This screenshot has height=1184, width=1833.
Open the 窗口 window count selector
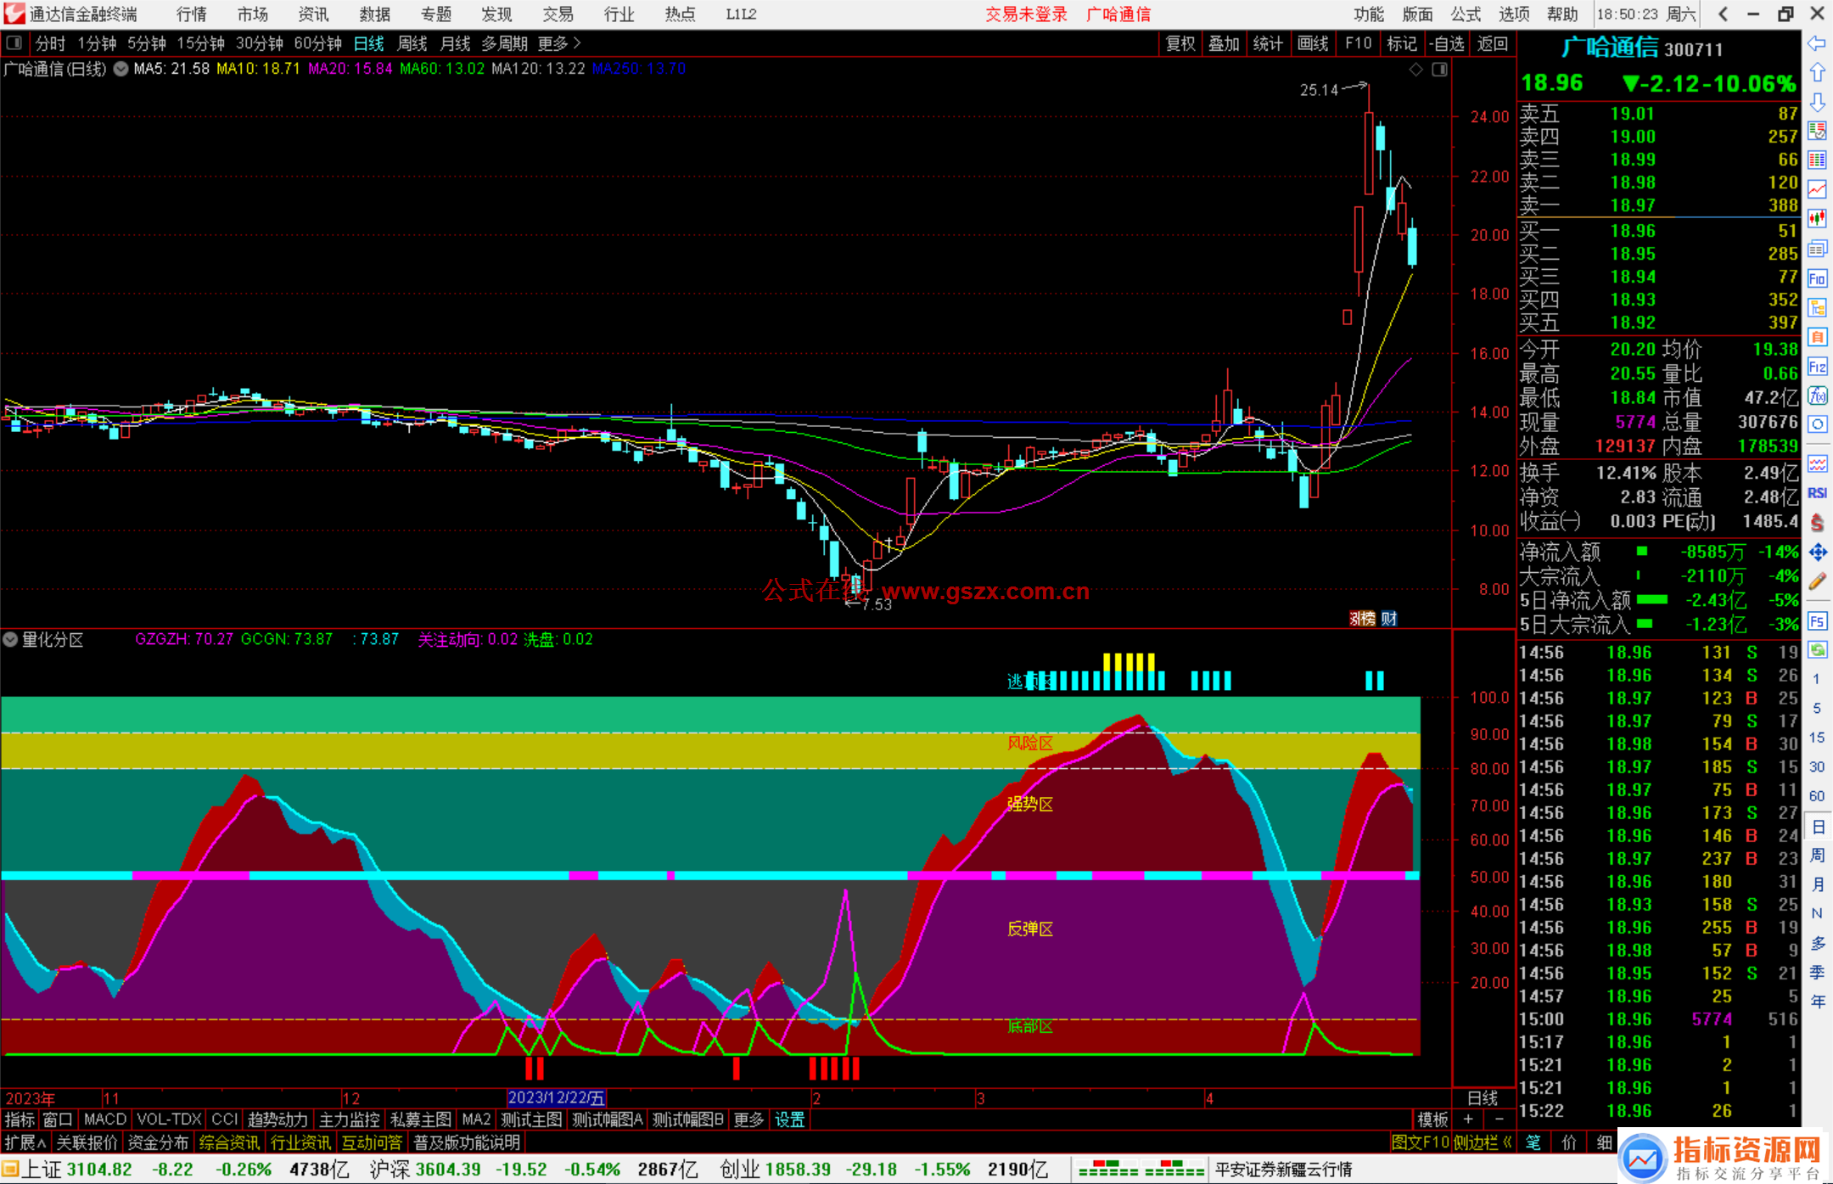tap(58, 1119)
